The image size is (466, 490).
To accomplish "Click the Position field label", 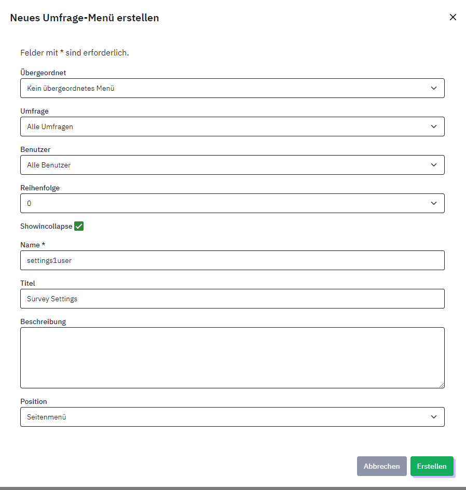I will tap(34, 401).
